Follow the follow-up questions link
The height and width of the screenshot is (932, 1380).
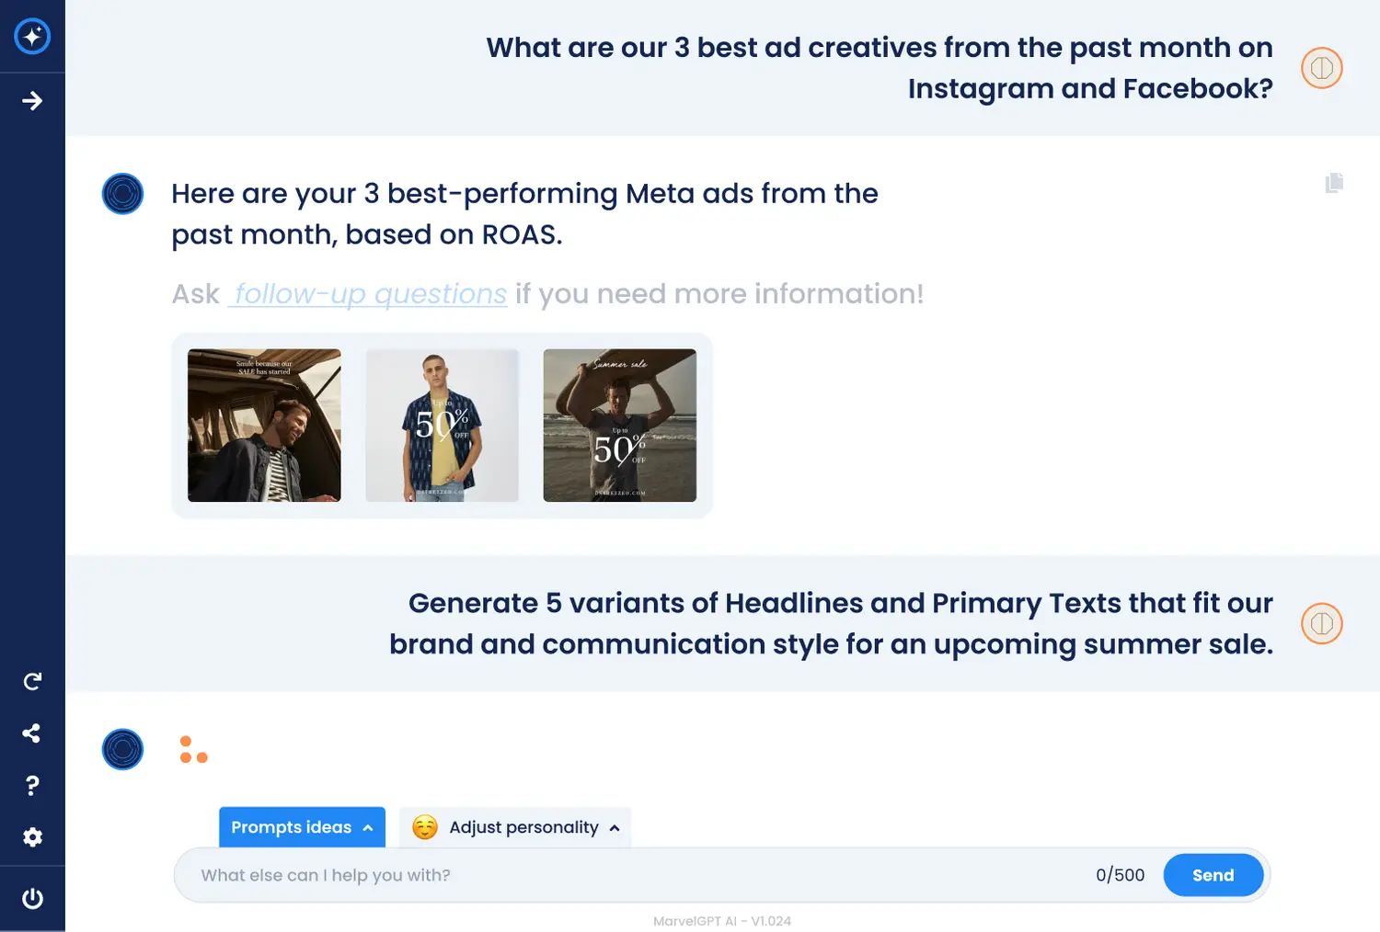[368, 294]
